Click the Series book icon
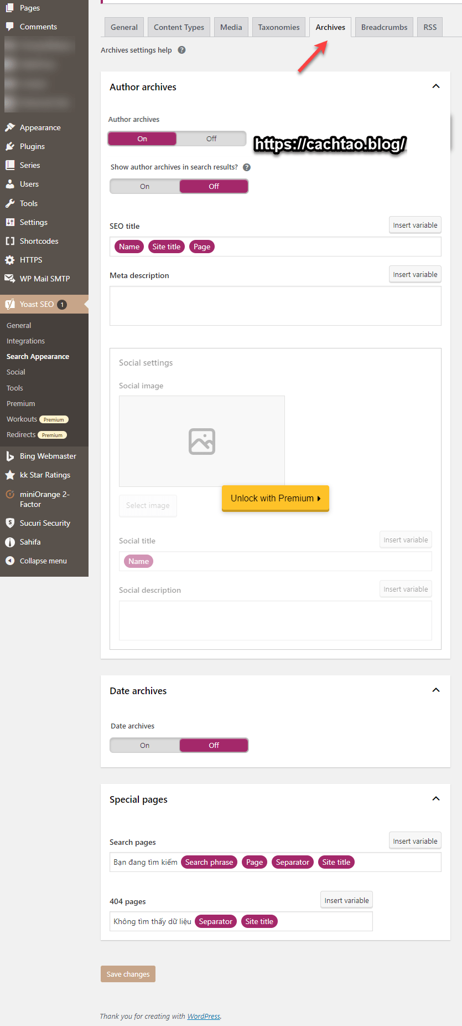This screenshot has width=462, height=1026. click(x=10, y=165)
